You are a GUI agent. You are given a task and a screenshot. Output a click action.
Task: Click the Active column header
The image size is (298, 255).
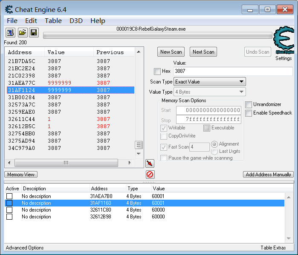pyautogui.click(x=12, y=189)
